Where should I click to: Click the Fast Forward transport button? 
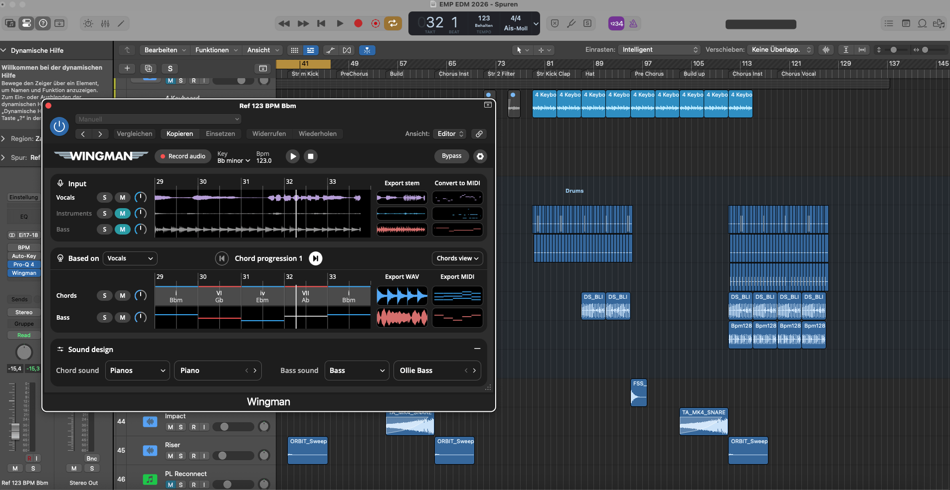click(303, 23)
